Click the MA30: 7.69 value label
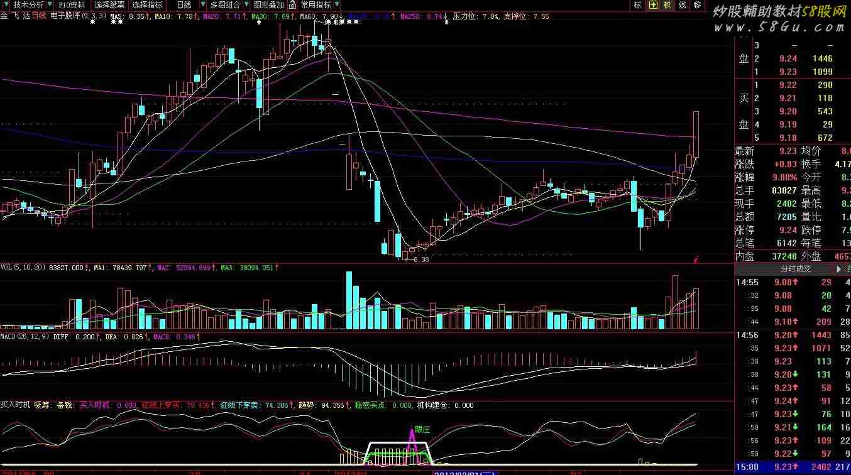This screenshot has height=475, width=851. pos(273,16)
